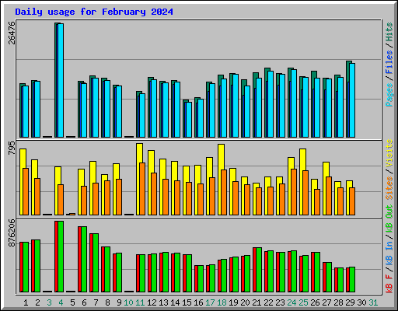Click green weekend day label 25
Screen dimensions: 398x311
(x=303, y=302)
